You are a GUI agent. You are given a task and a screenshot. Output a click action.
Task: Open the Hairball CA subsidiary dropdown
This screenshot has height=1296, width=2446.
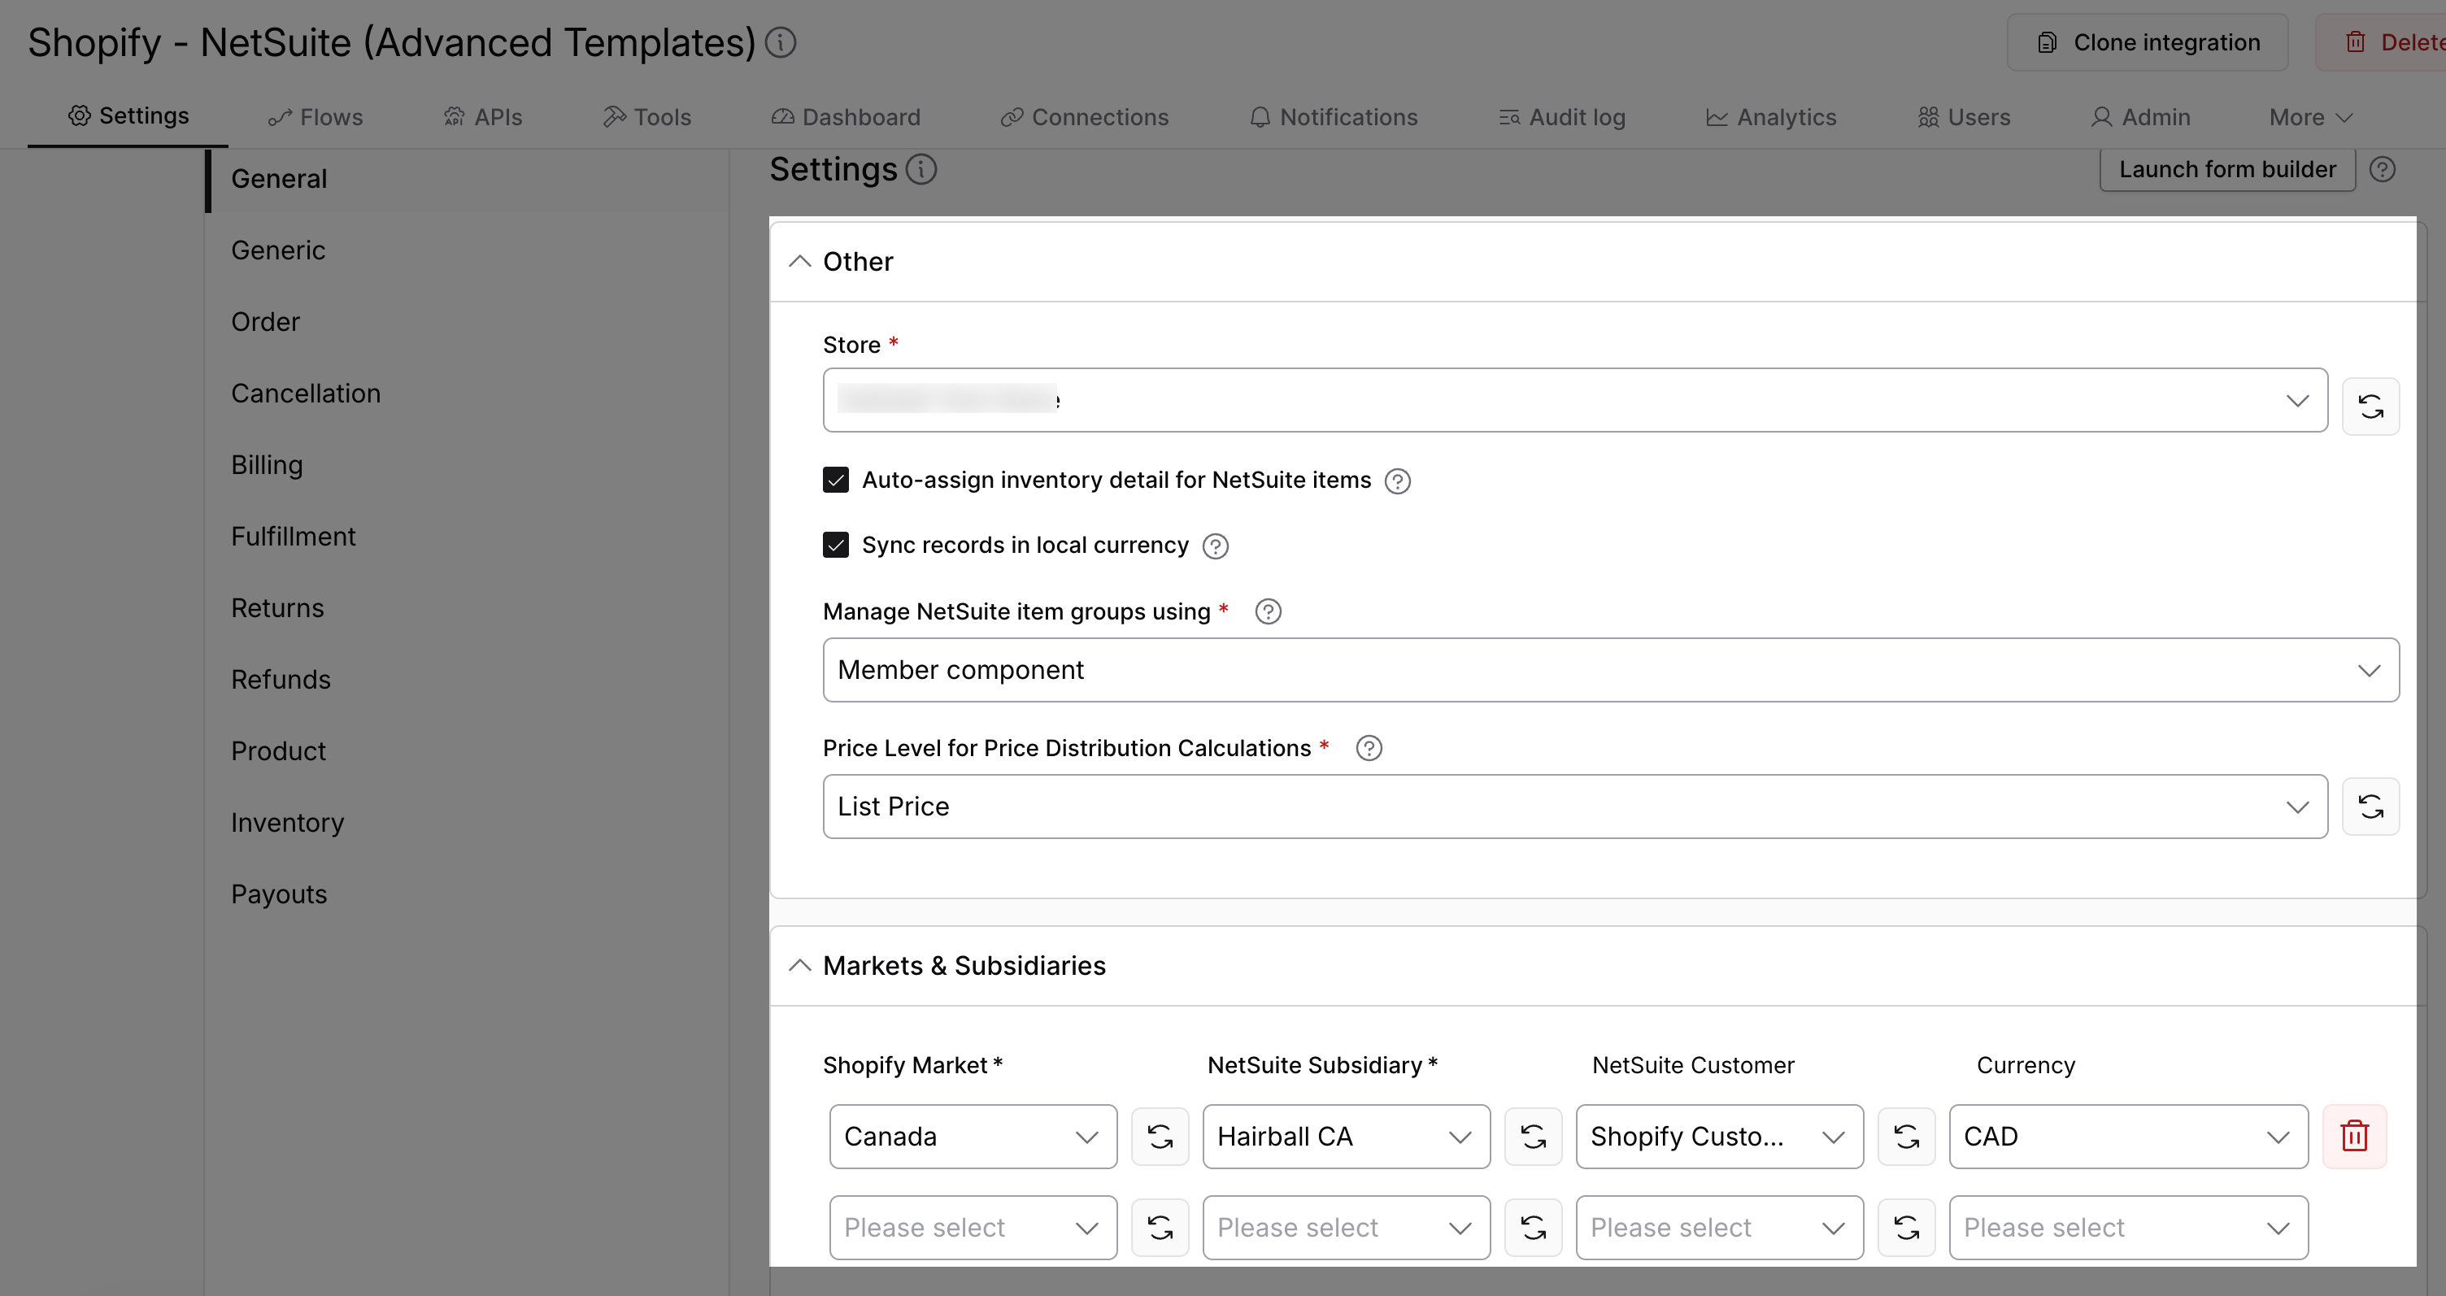click(x=1346, y=1137)
